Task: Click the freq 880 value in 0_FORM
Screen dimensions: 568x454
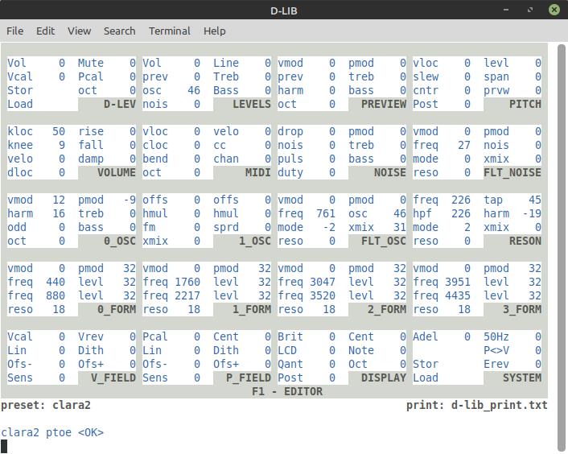Action: coord(56,296)
